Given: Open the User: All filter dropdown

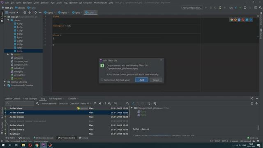Looking at the screenshot, I should tap(63, 104).
